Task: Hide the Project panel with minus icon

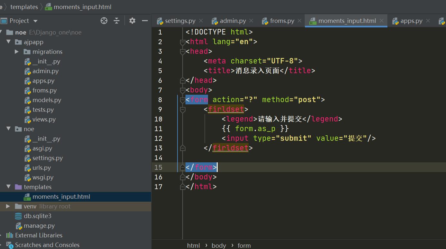Action: pyautogui.click(x=145, y=21)
